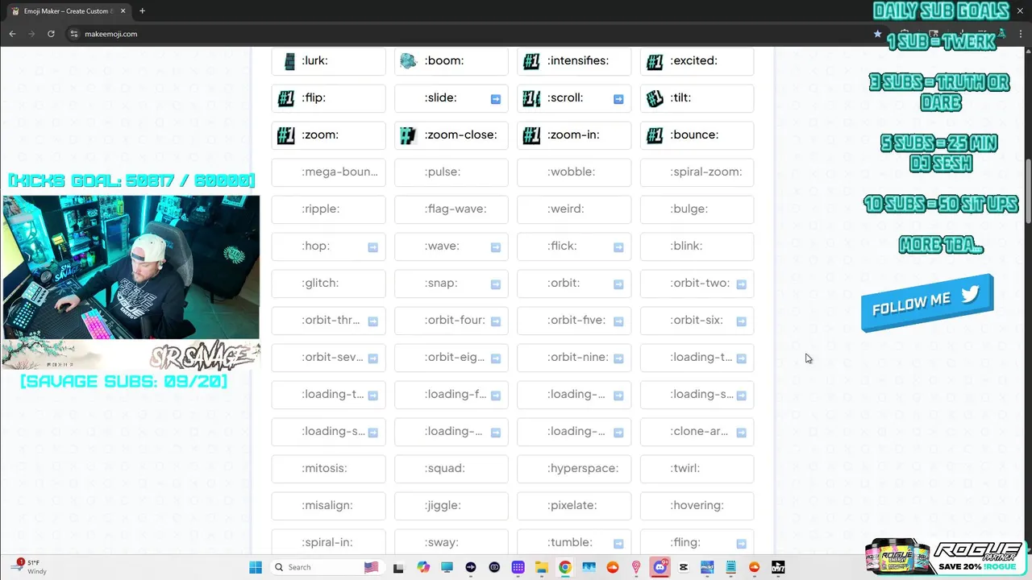Select the :mitosis: text label
The height and width of the screenshot is (580, 1032).
[x=324, y=468]
